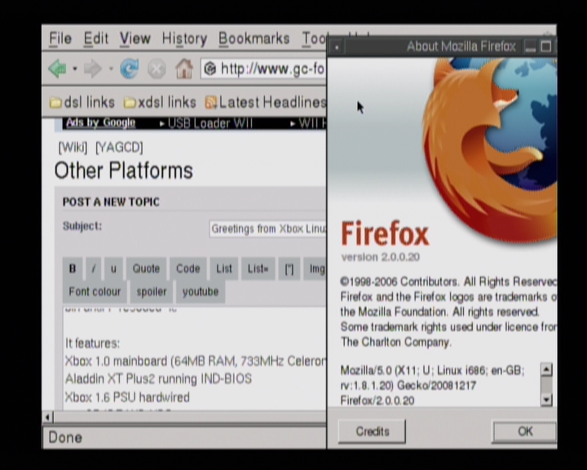Click the List button
587x470 pixels.
[x=224, y=268]
